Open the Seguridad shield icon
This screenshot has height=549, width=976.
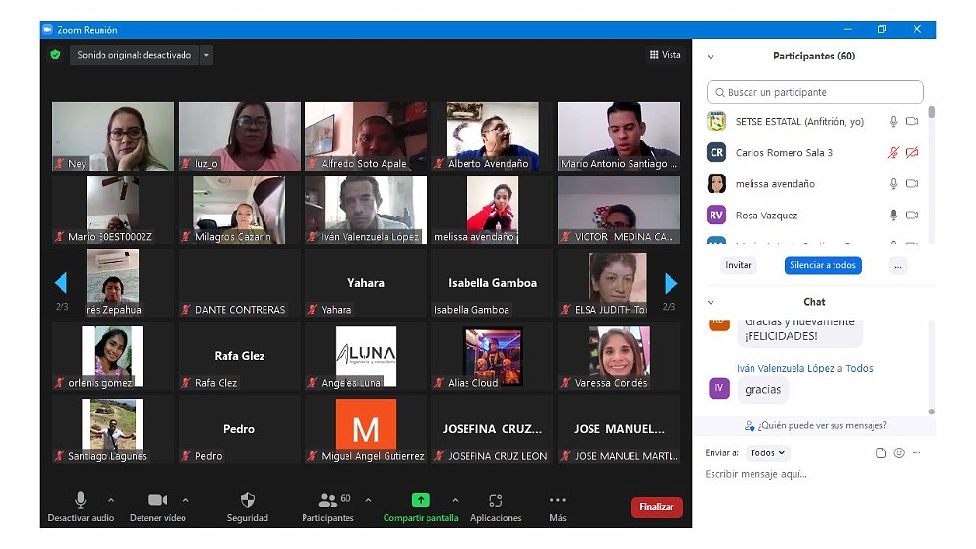pyautogui.click(x=248, y=500)
